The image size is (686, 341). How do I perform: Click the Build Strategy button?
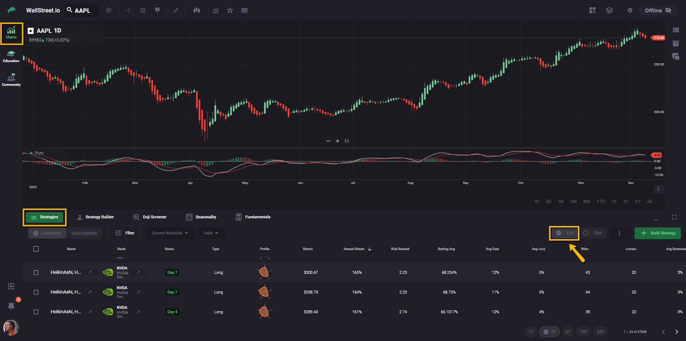click(x=658, y=233)
